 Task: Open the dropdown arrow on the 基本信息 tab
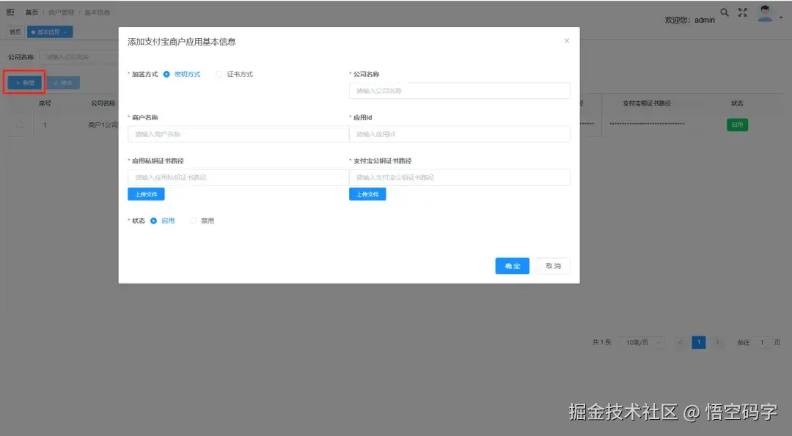[x=66, y=32]
